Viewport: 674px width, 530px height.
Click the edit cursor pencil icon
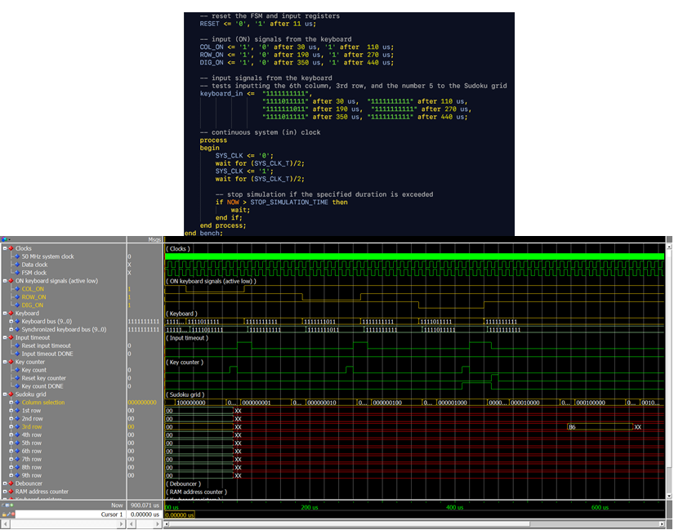[9, 514]
